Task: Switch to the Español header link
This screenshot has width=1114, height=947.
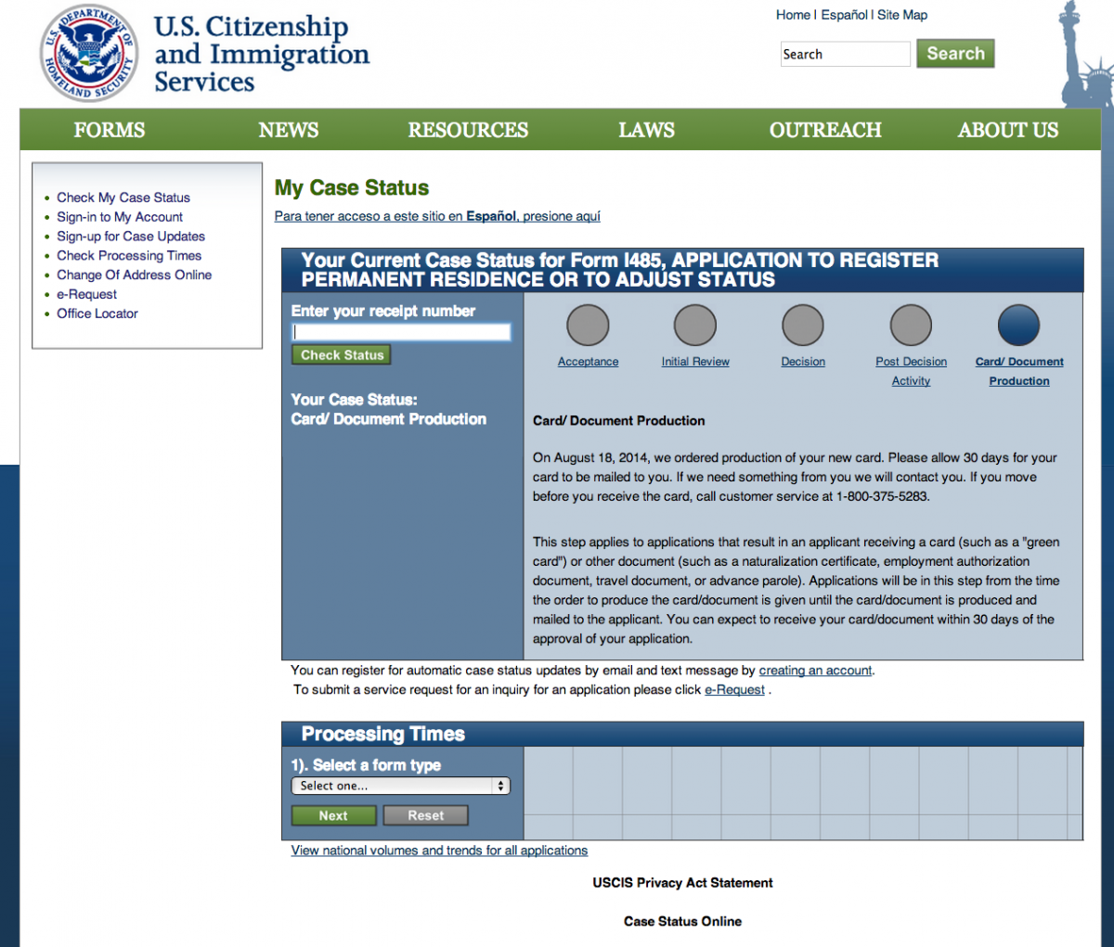Action: click(845, 15)
